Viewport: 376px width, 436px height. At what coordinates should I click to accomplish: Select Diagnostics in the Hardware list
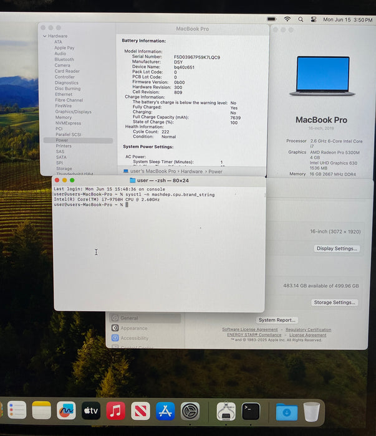(x=67, y=83)
